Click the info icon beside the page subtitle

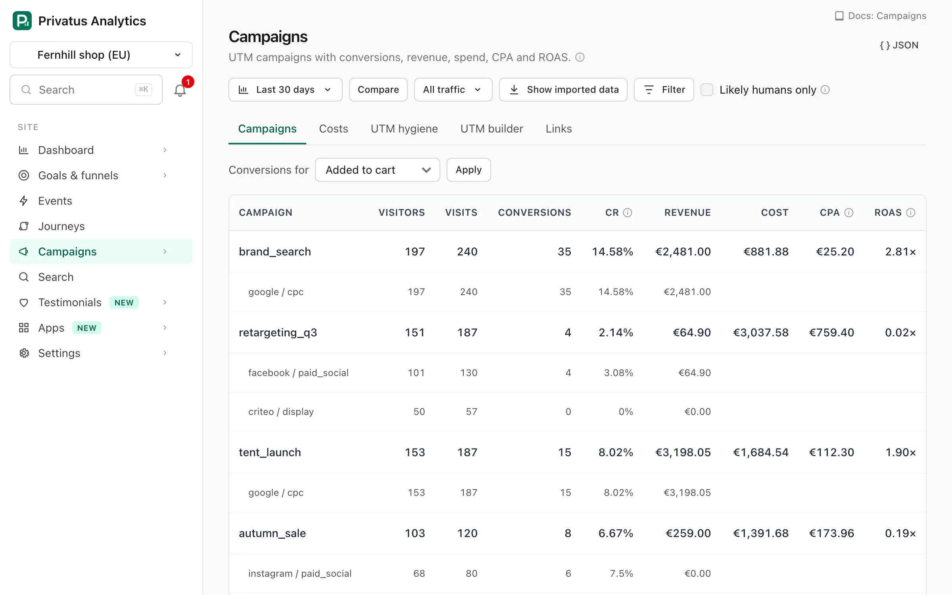[580, 58]
